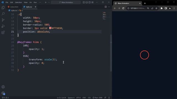
Task: Open the Run menu
Action: tap(35, 2)
